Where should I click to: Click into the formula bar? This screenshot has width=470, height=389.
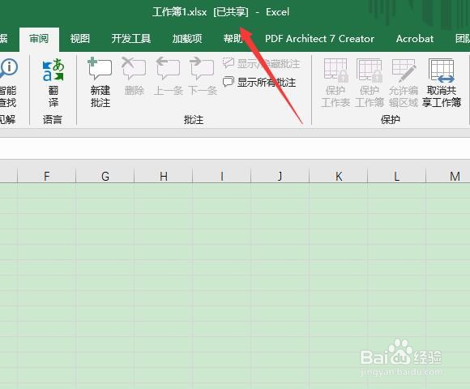235,148
